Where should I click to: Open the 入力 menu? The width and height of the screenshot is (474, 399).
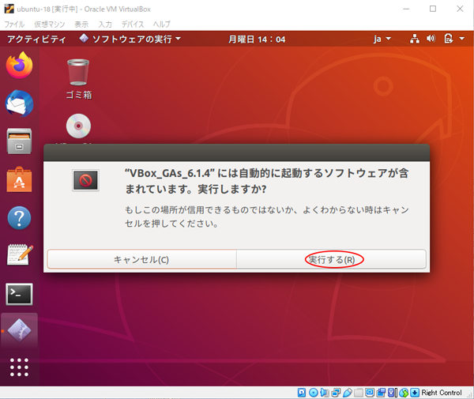[105, 24]
